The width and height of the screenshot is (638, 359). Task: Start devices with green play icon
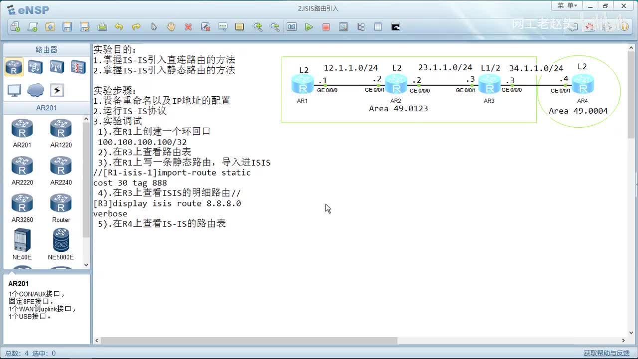pos(309,27)
